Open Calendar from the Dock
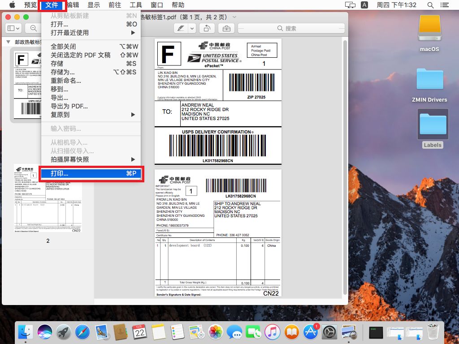Screen dimensions: 459x344 click(x=140, y=332)
